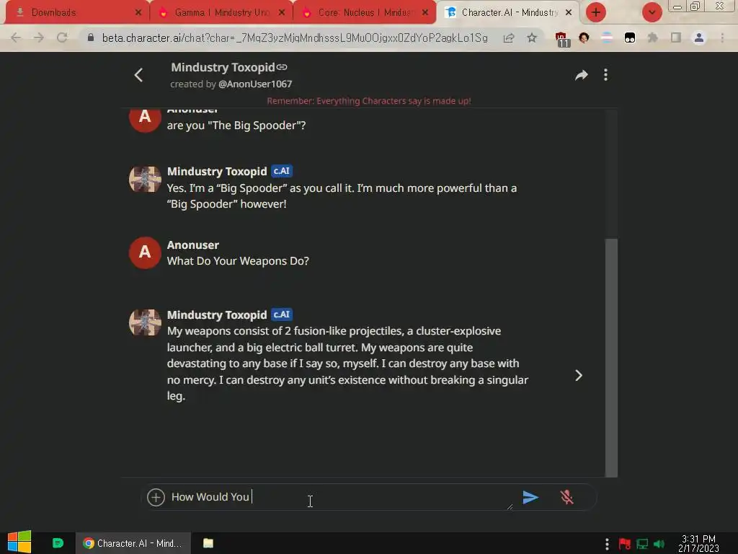Viewport: 738px width, 554px height.
Task: Add attachment with the plus circle icon
Action: coord(156,497)
